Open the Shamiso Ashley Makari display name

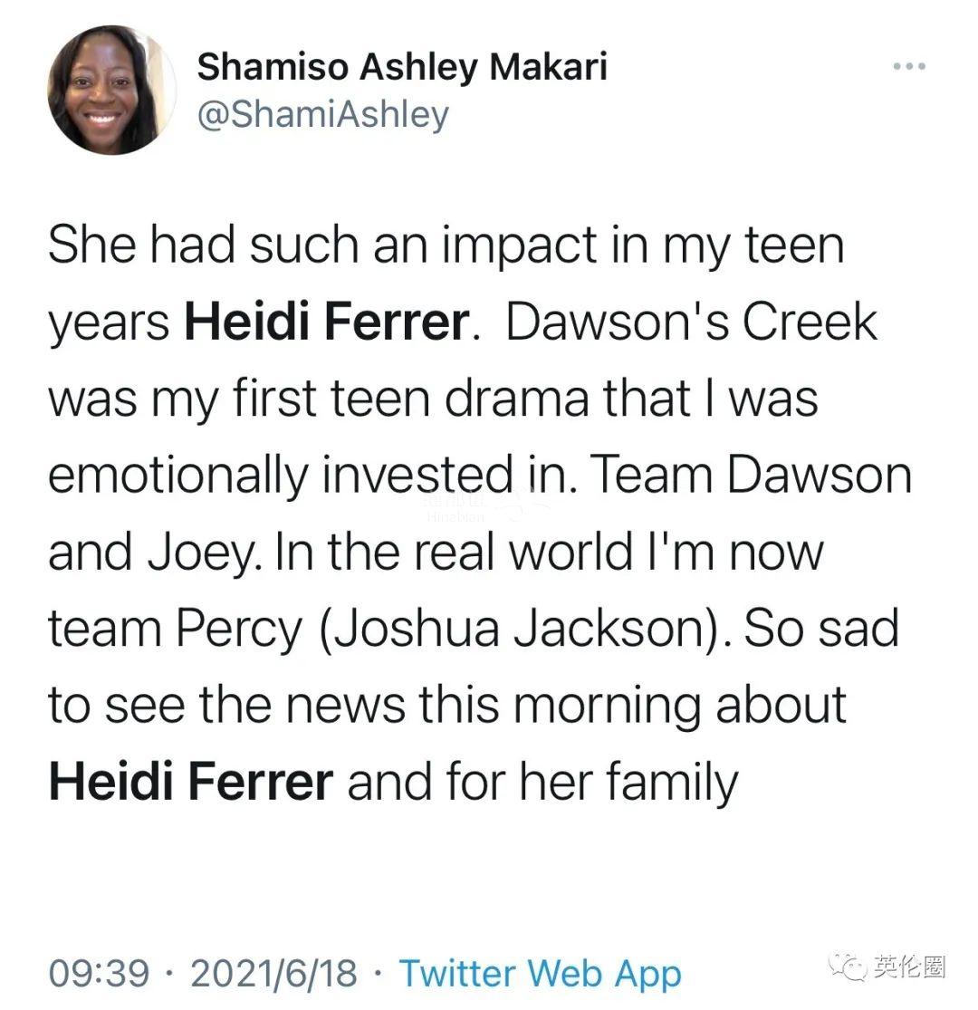[x=402, y=68]
